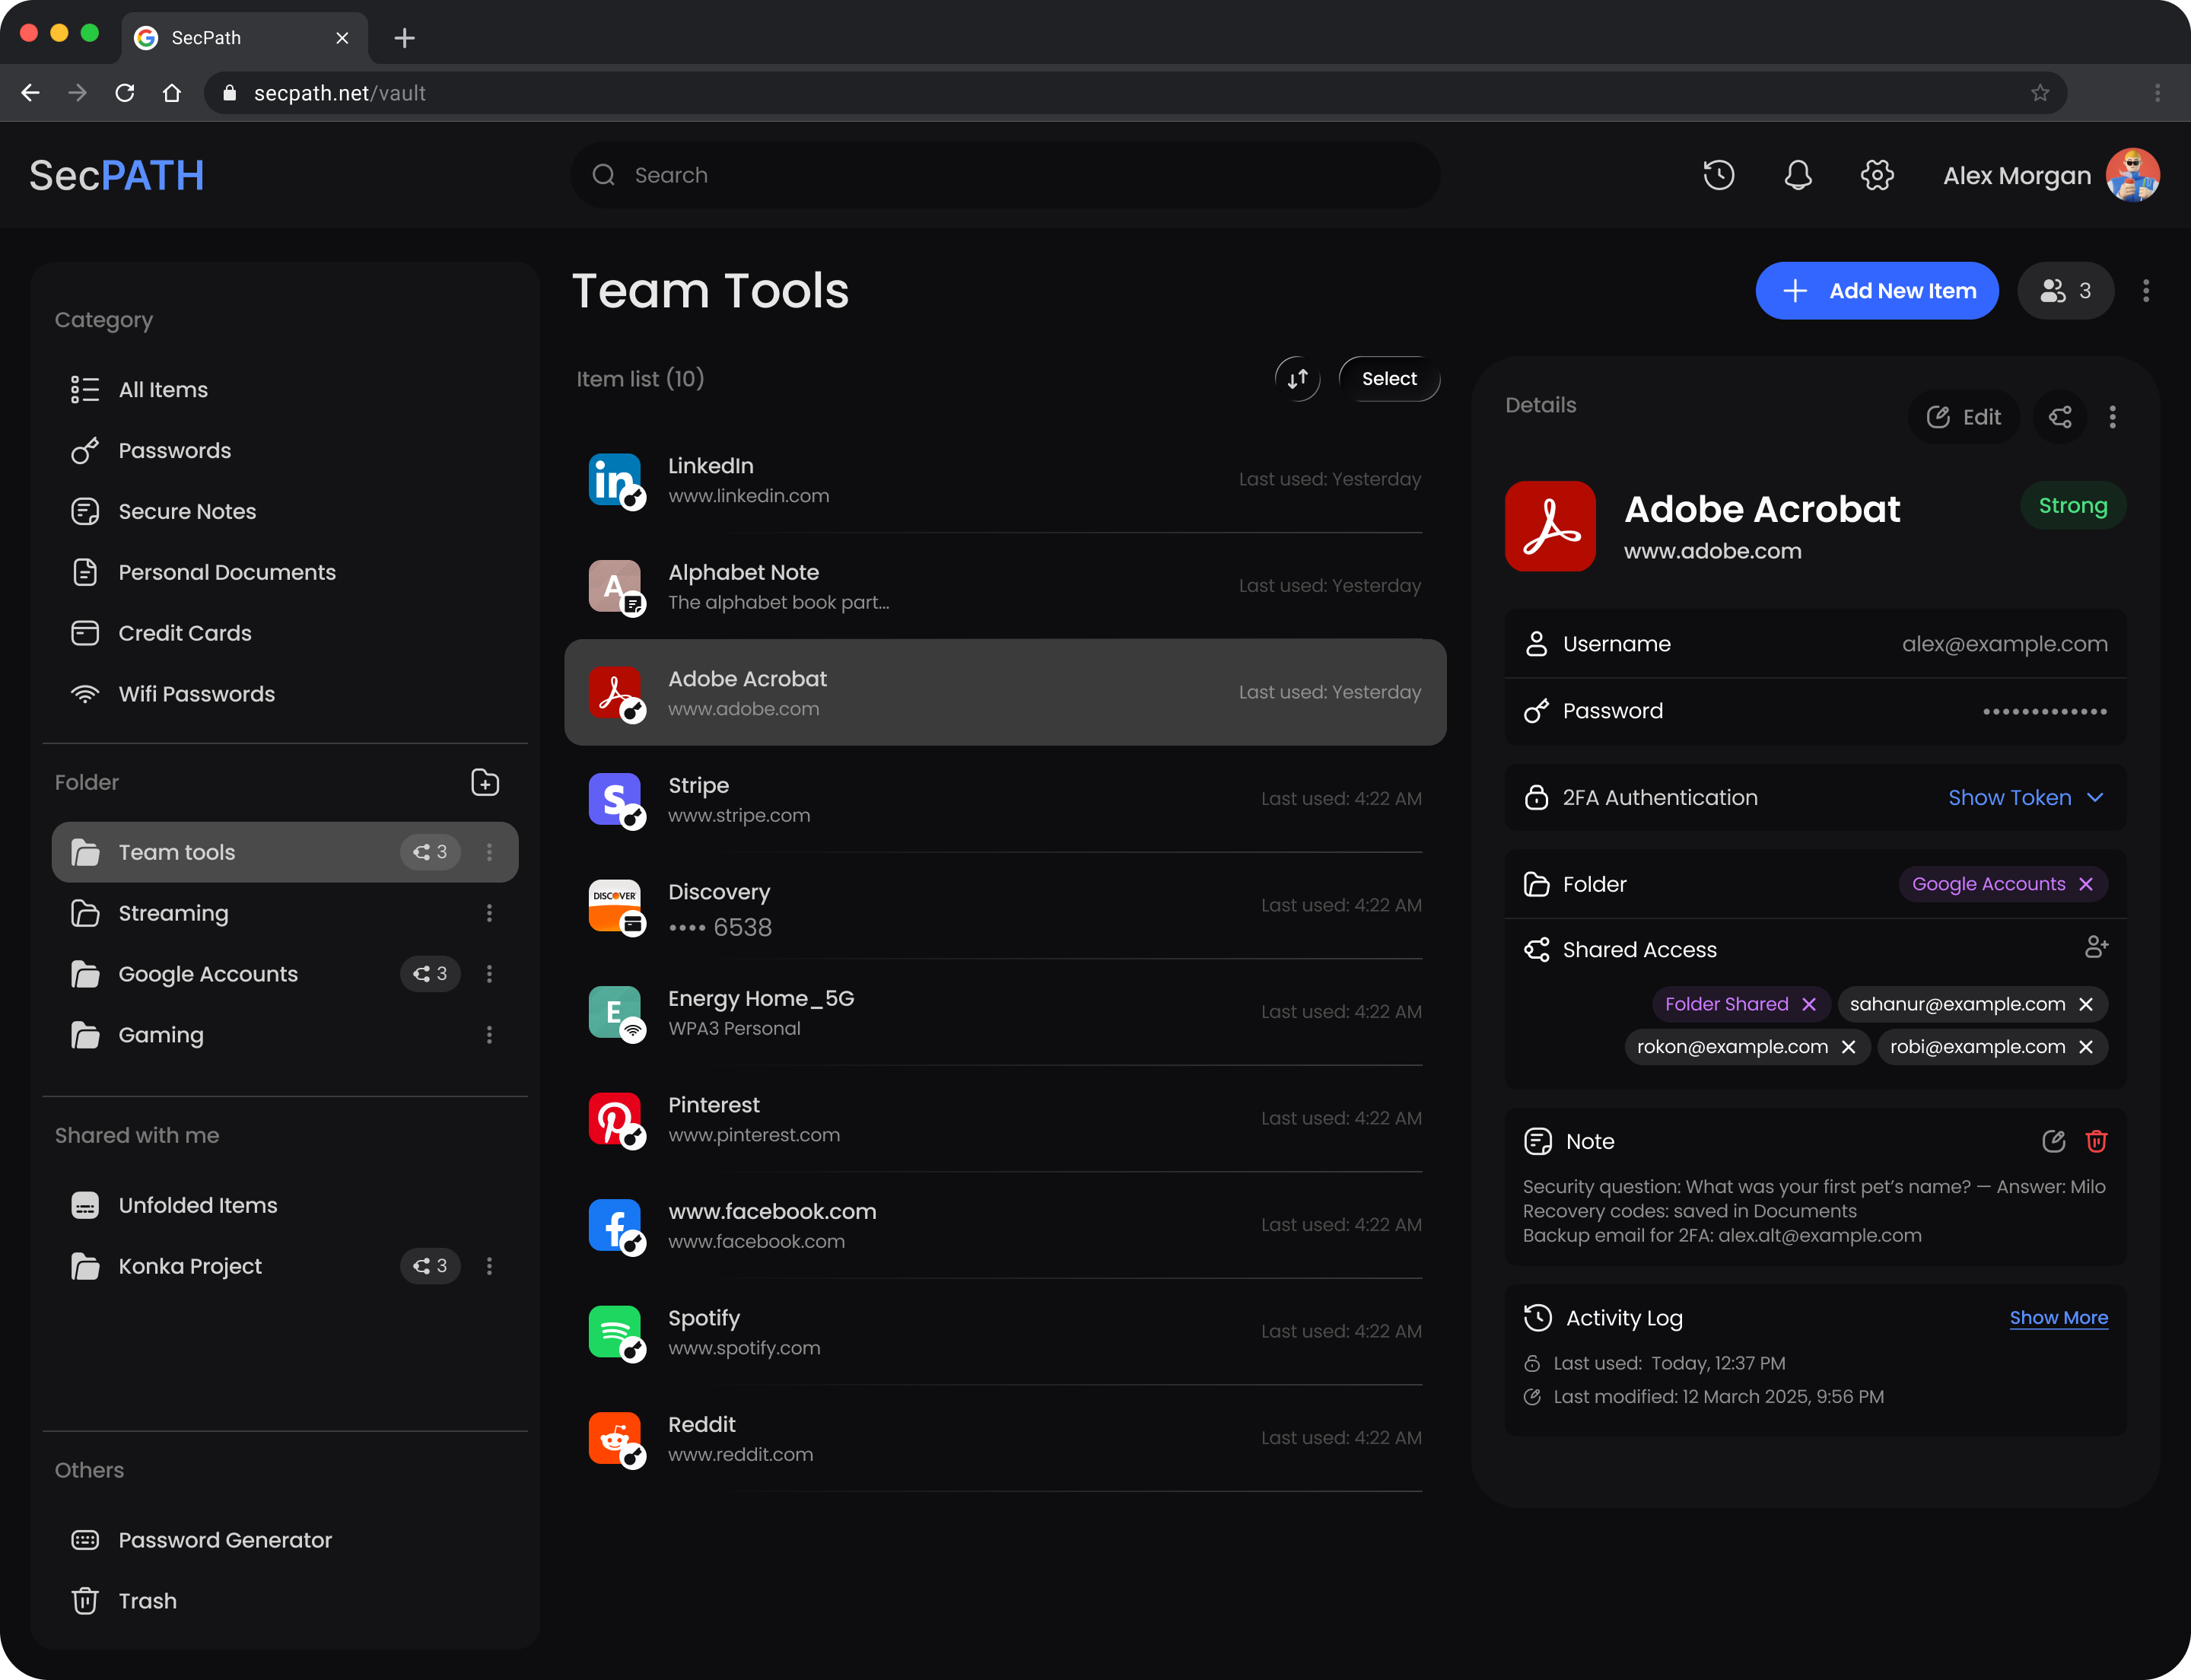Viewport: 2191px width, 1680px height.
Task: Click the share icon in Details panel
Action: (x=2060, y=417)
